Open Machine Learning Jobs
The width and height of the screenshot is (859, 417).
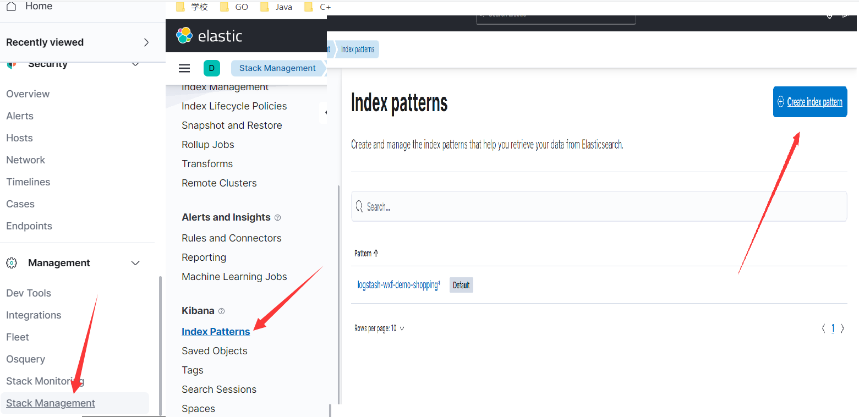tap(234, 277)
